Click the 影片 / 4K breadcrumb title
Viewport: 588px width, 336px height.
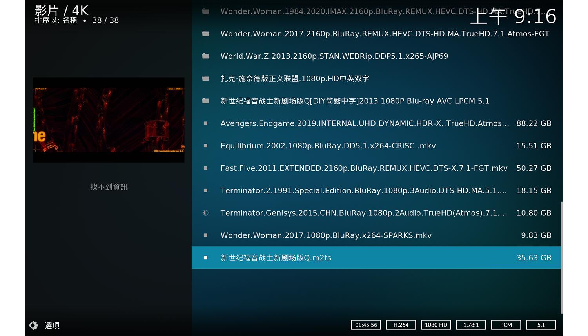61,11
